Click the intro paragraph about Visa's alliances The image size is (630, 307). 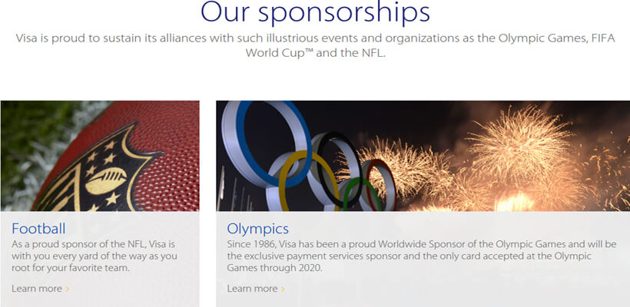coord(316,45)
